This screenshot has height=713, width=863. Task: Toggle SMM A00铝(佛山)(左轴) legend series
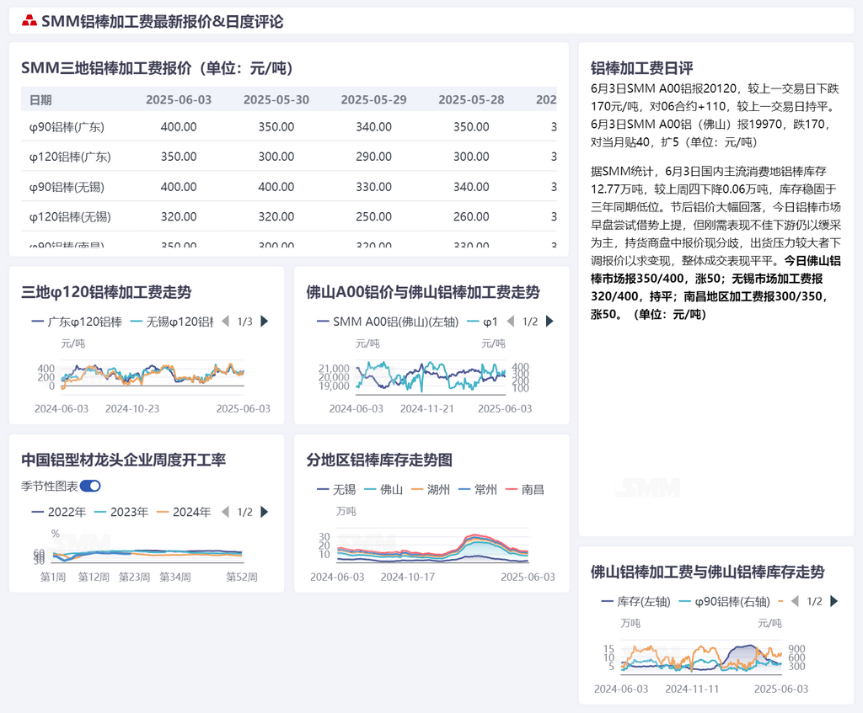pyautogui.click(x=388, y=322)
